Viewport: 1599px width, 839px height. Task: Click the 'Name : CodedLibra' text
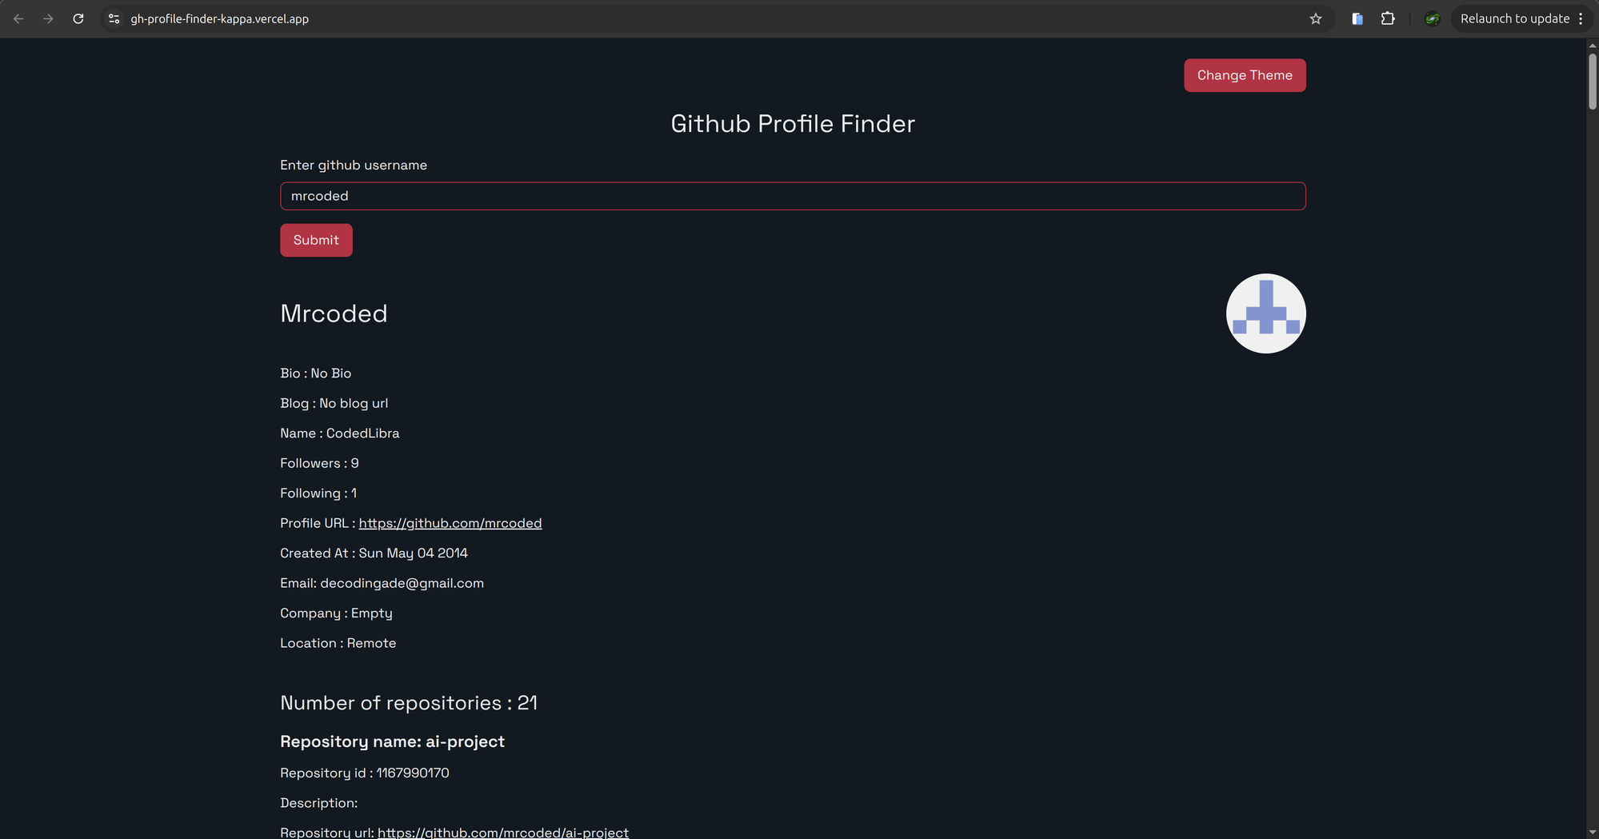click(x=340, y=433)
